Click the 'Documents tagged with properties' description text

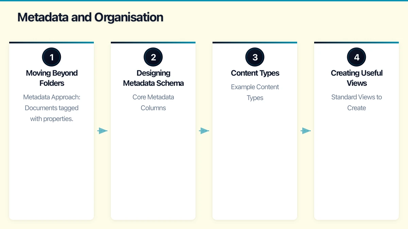(52, 108)
